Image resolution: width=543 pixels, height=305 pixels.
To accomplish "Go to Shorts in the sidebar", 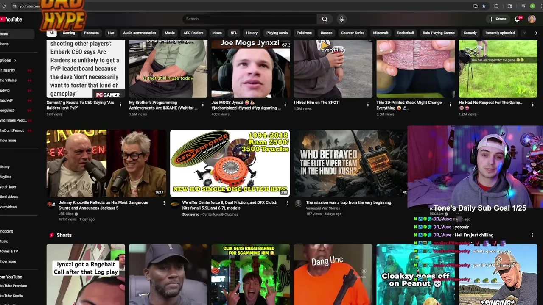I will (4, 44).
